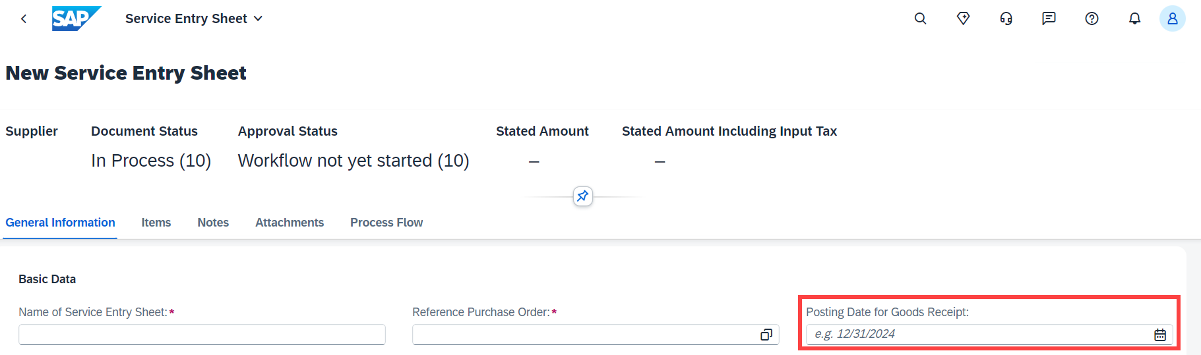Switch to the Notes tab
This screenshot has width=1201, height=355.
pos(213,223)
